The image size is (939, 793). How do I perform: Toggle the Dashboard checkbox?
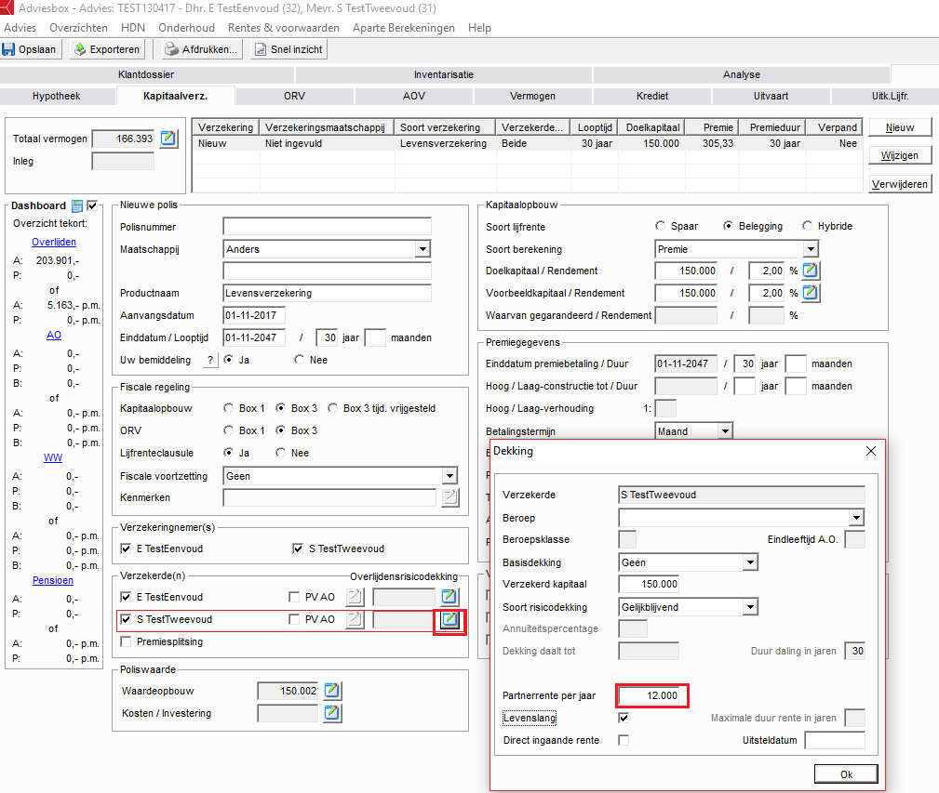92,205
